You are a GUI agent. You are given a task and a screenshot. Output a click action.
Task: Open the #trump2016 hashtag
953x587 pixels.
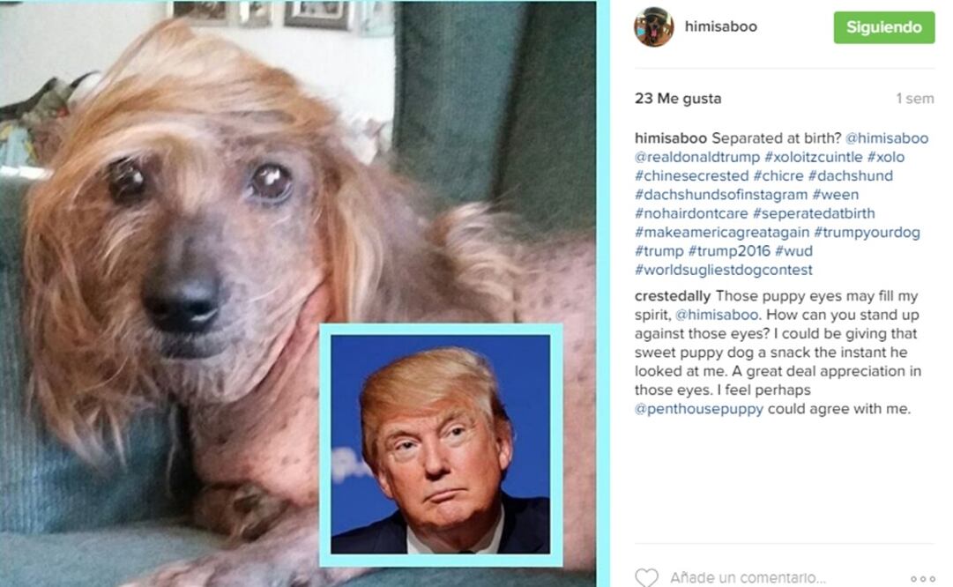click(x=729, y=251)
